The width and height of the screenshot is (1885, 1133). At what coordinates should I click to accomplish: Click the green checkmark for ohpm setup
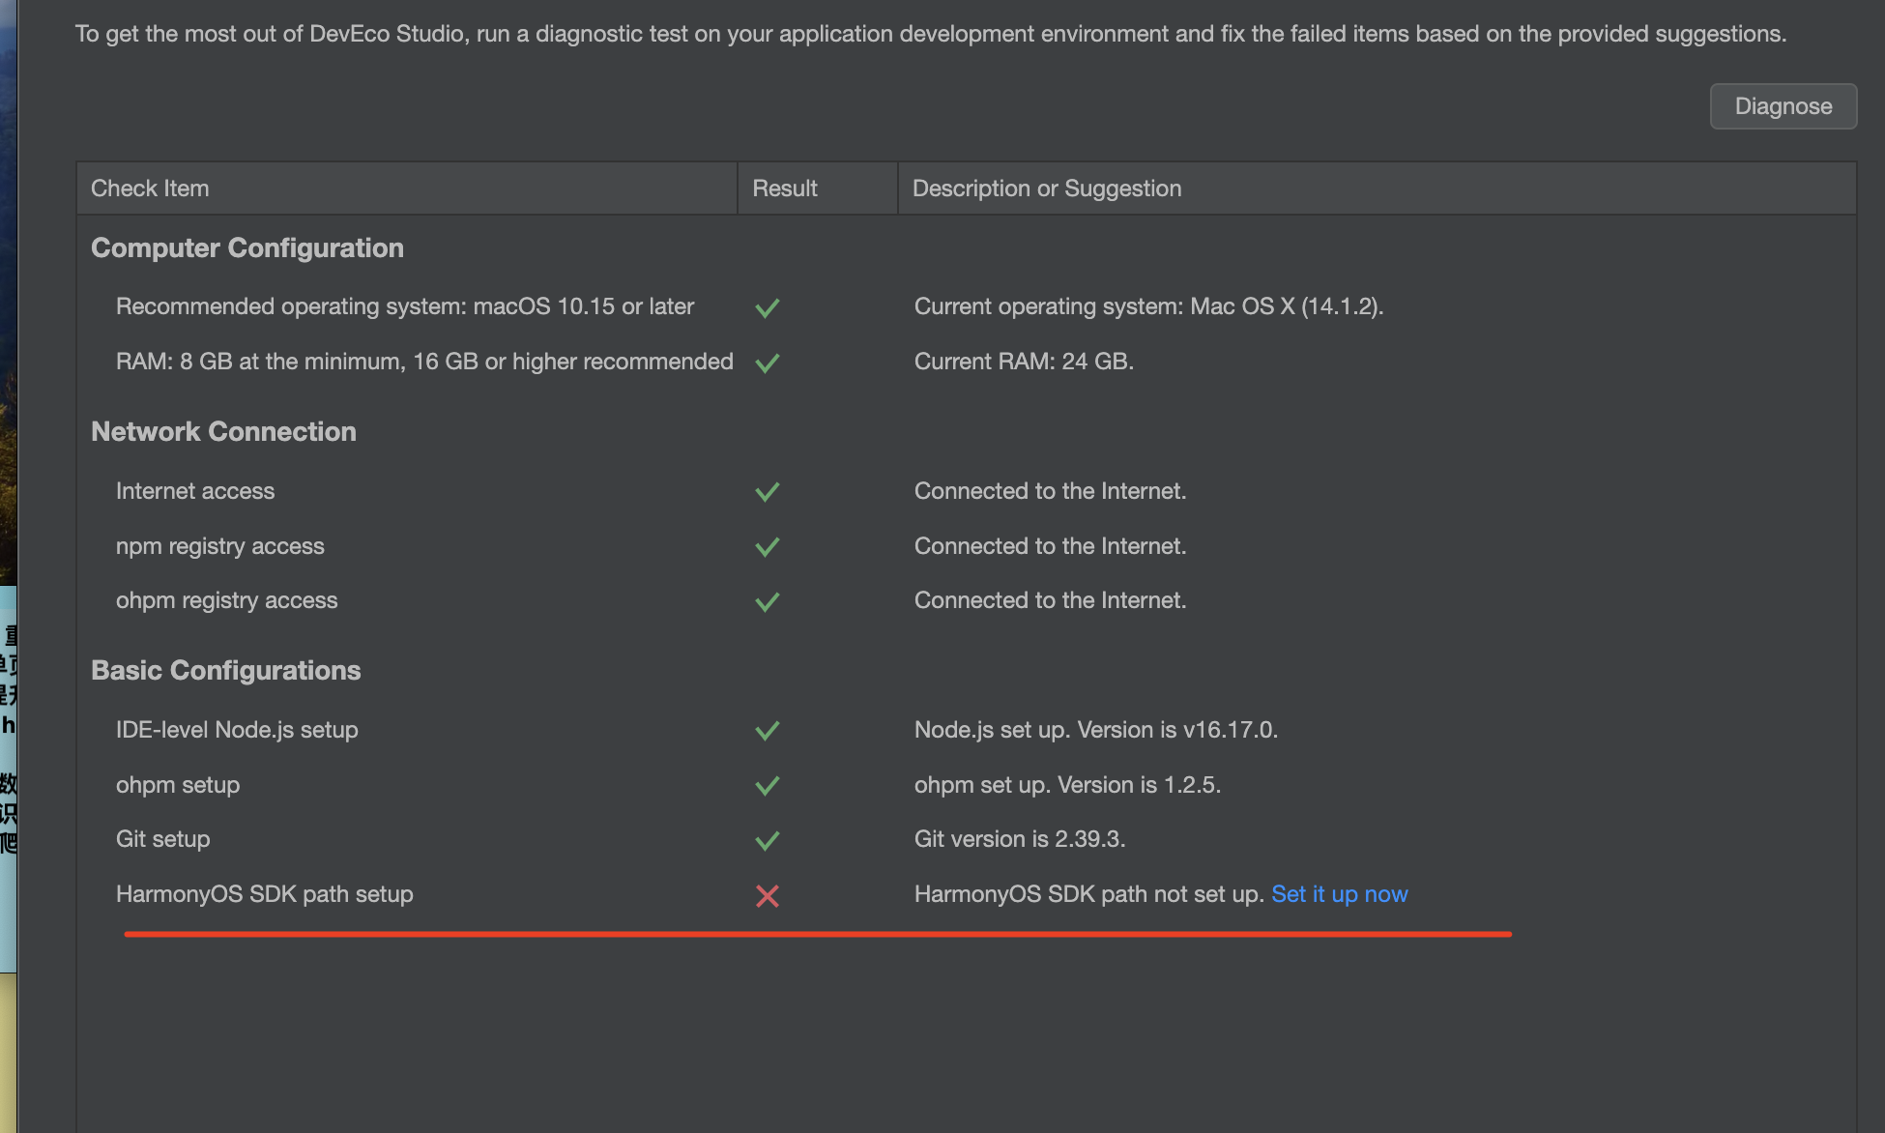[x=768, y=786]
